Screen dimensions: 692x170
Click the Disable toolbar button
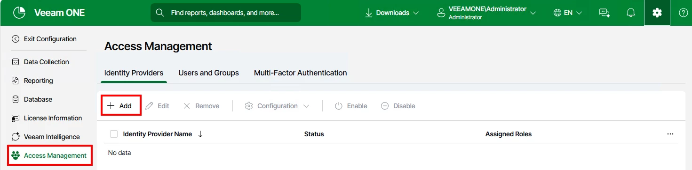(x=398, y=106)
